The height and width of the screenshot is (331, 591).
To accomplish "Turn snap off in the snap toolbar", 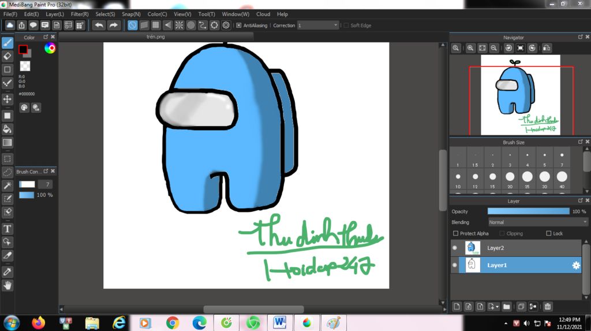I will coord(132,25).
